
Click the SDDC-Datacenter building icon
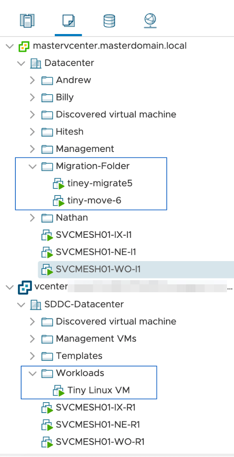[36, 305]
